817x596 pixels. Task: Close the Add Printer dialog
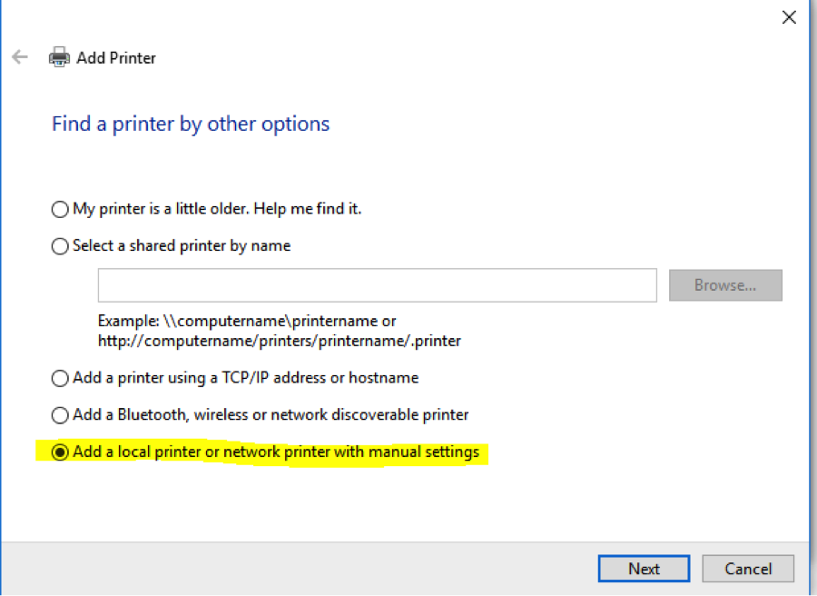coord(789,15)
